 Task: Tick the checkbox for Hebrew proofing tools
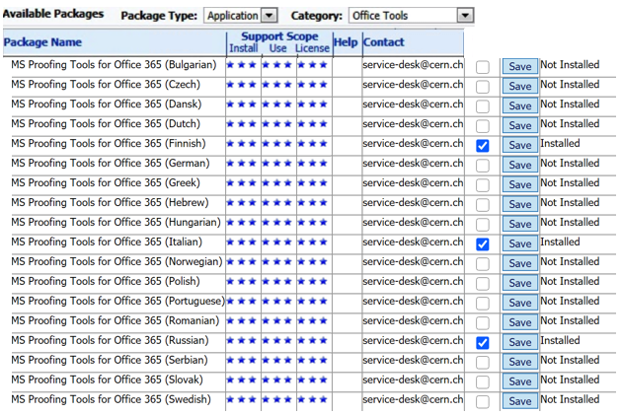click(483, 205)
